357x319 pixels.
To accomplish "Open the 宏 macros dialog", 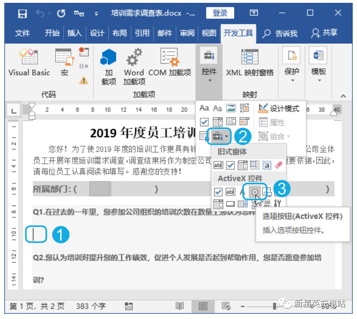I will (x=65, y=62).
